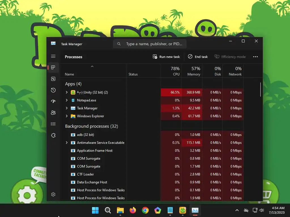Image resolution: width=290 pixels, height=217 pixels.
Task: Click the 9.5 MB Notepad memory cell
Action: point(192,100)
